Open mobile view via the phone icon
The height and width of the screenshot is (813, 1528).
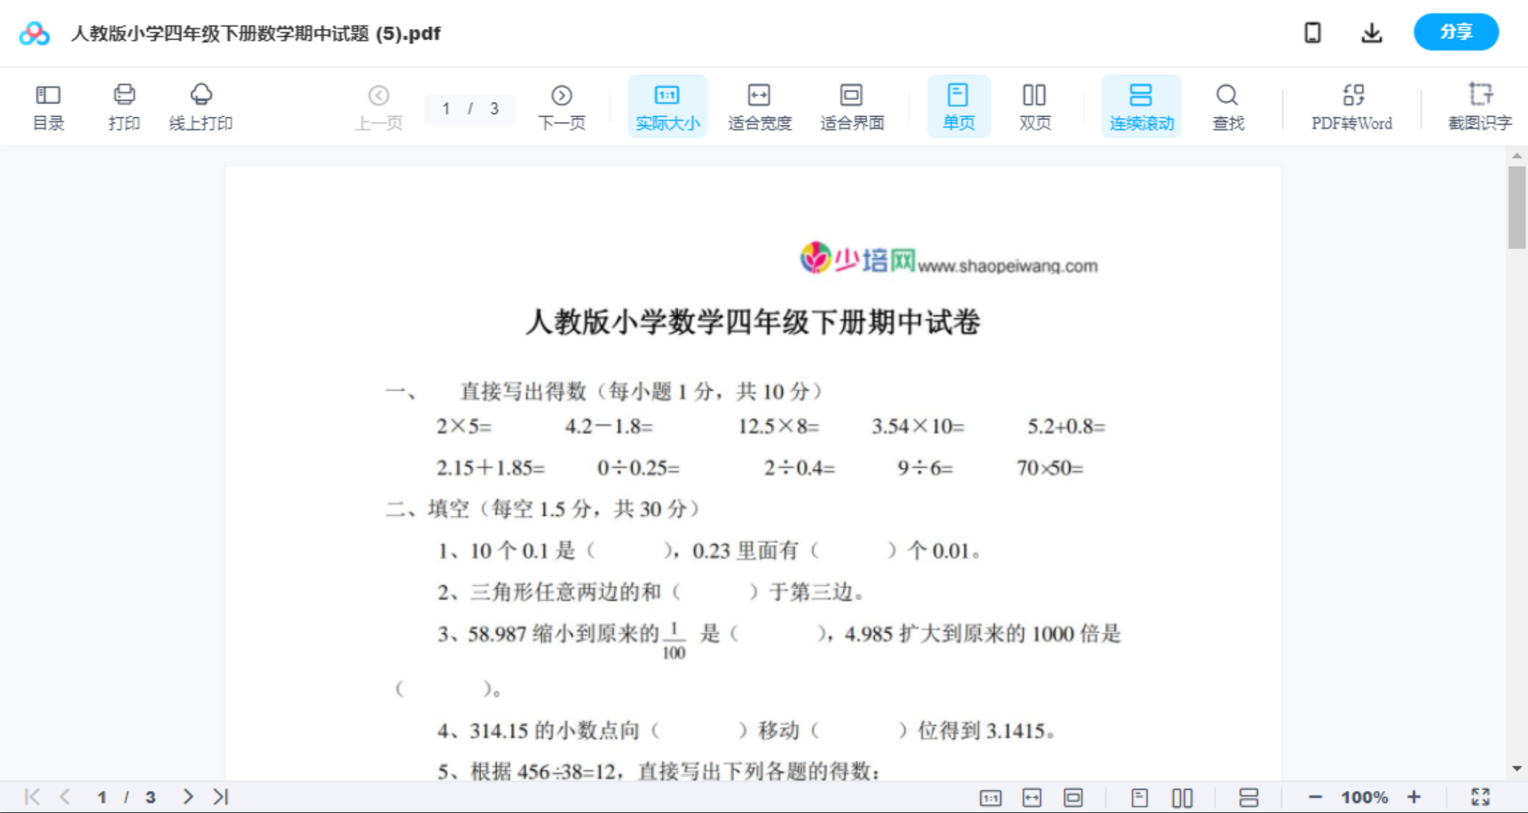pyautogui.click(x=1312, y=32)
